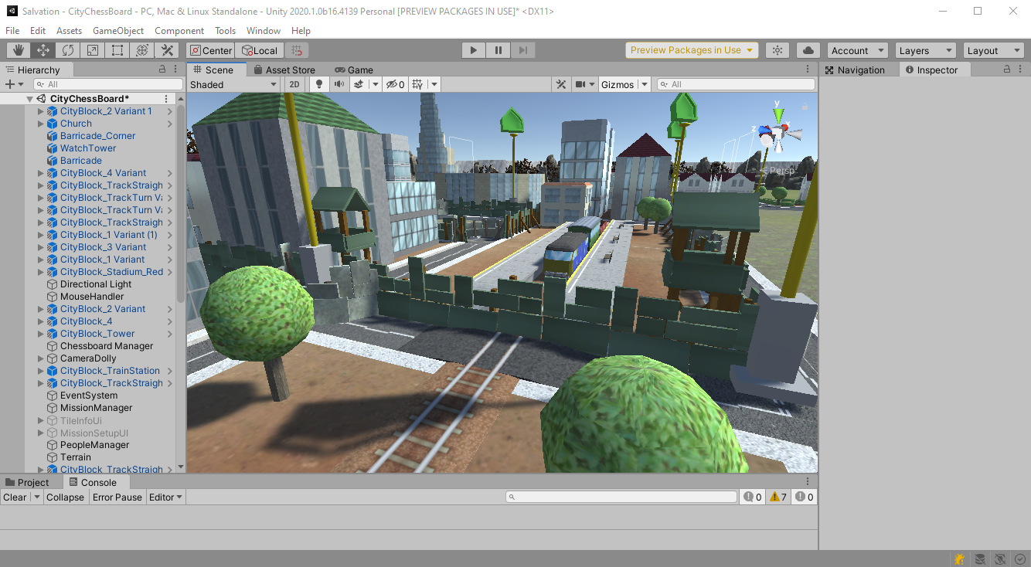The width and height of the screenshot is (1031, 567).
Task: Select the Rect transform tool
Action: coord(117,50)
